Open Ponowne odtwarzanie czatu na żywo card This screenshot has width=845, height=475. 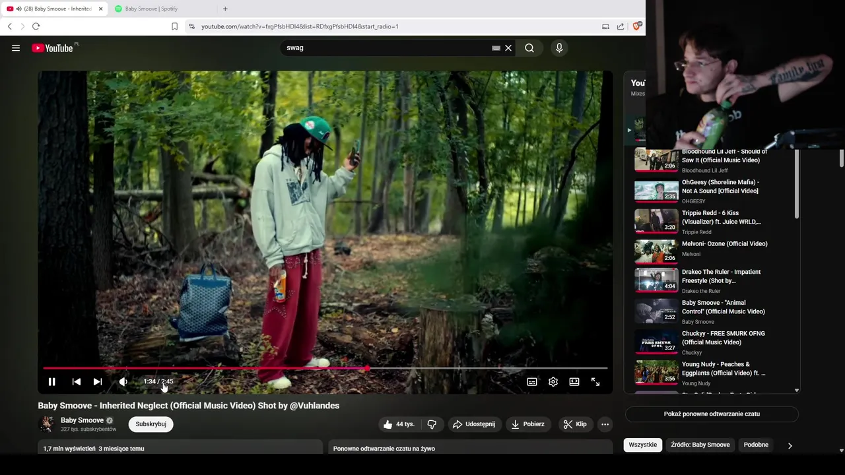(x=471, y=447)
